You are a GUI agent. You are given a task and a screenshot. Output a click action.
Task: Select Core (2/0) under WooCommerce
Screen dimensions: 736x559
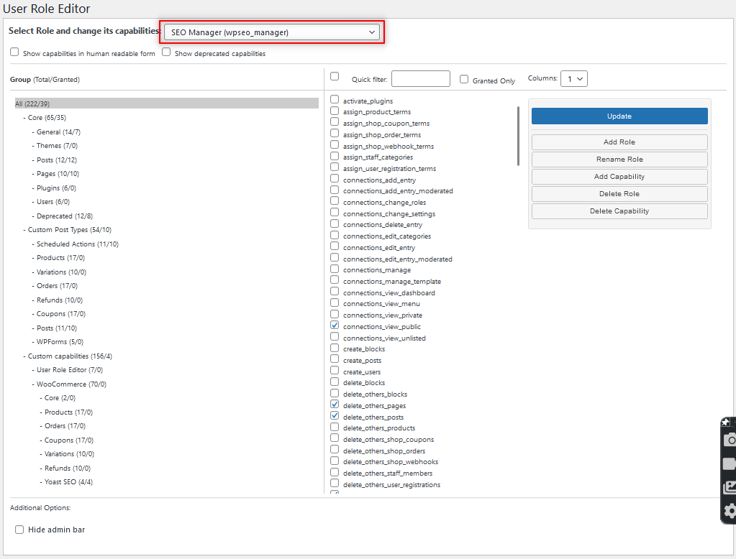60,398
